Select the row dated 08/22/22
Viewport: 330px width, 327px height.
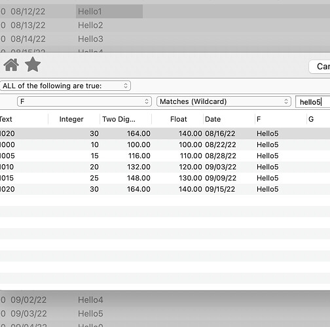[x=165, y=145]
